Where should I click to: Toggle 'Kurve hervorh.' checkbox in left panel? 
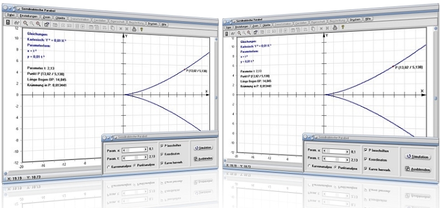click(162, 163)
